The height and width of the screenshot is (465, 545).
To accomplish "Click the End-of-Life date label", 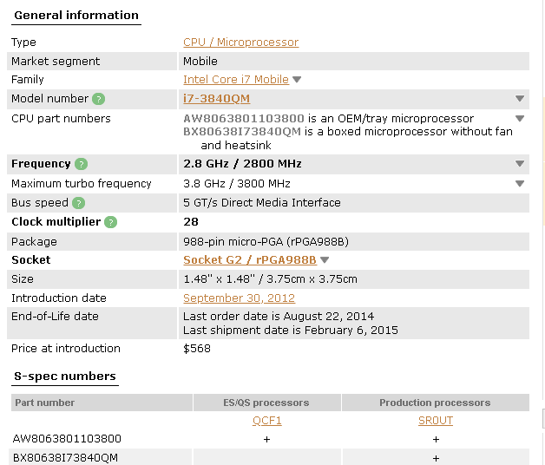I will point(55,317).
